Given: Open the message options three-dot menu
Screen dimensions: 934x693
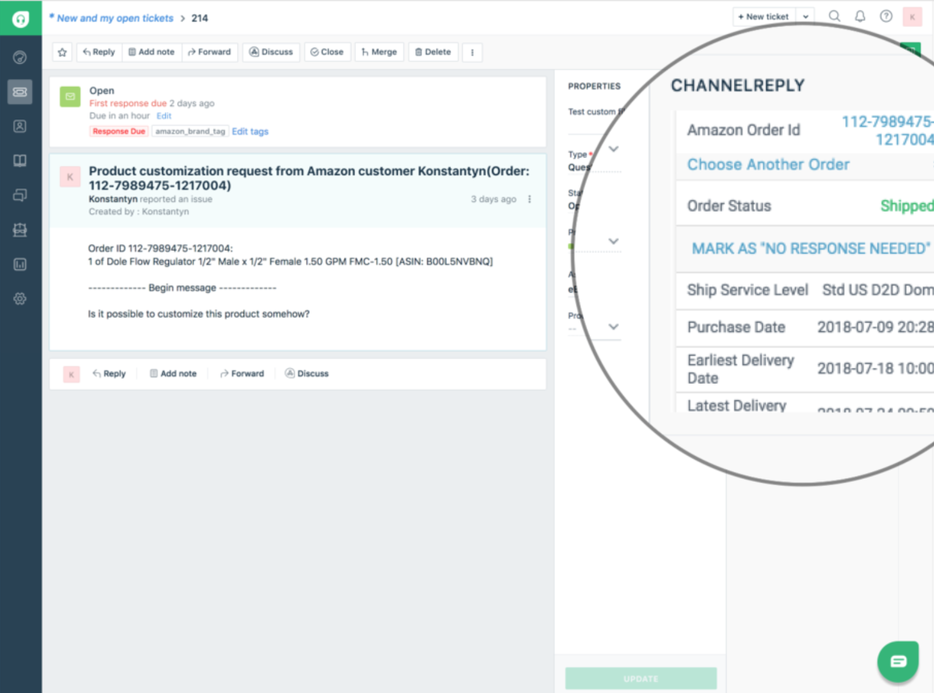Looking at the screenshot, I should click(x=529, y=199).
